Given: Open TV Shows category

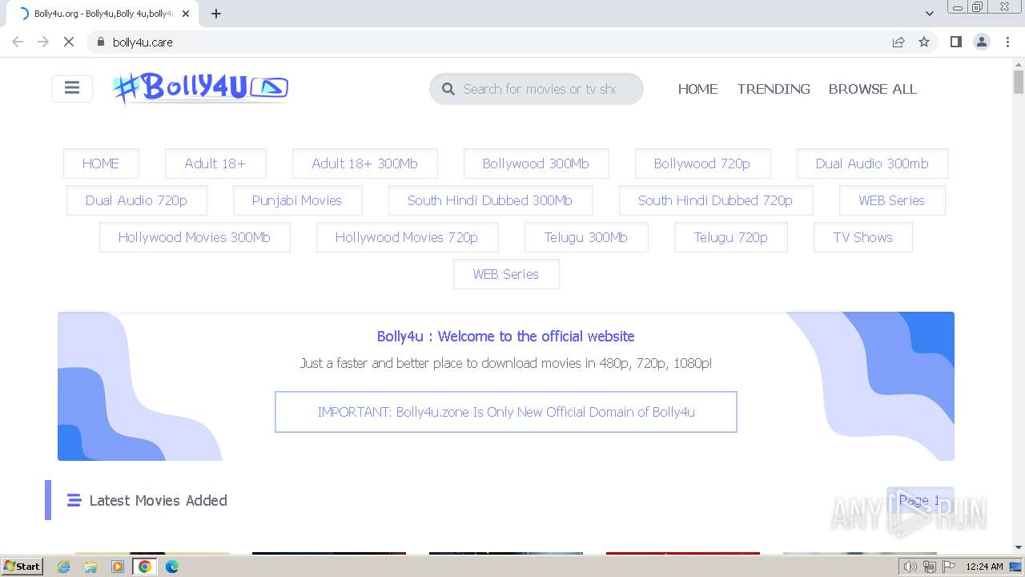Looking at the screenshot, I should pos(862,237).
